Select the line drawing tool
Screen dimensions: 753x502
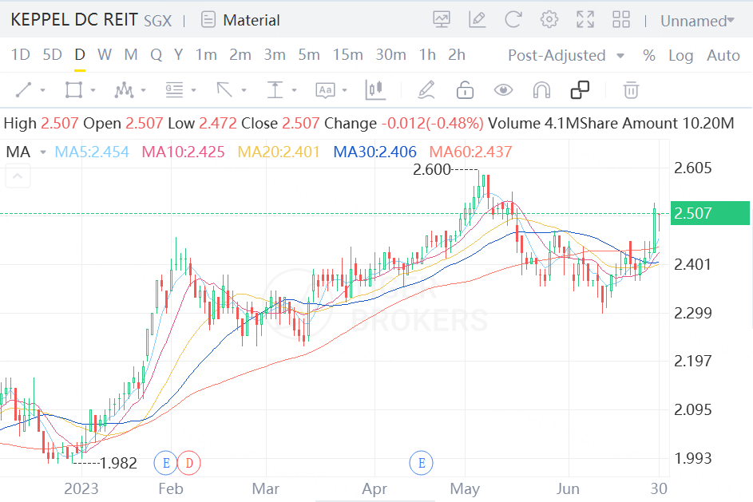[23, 89]
